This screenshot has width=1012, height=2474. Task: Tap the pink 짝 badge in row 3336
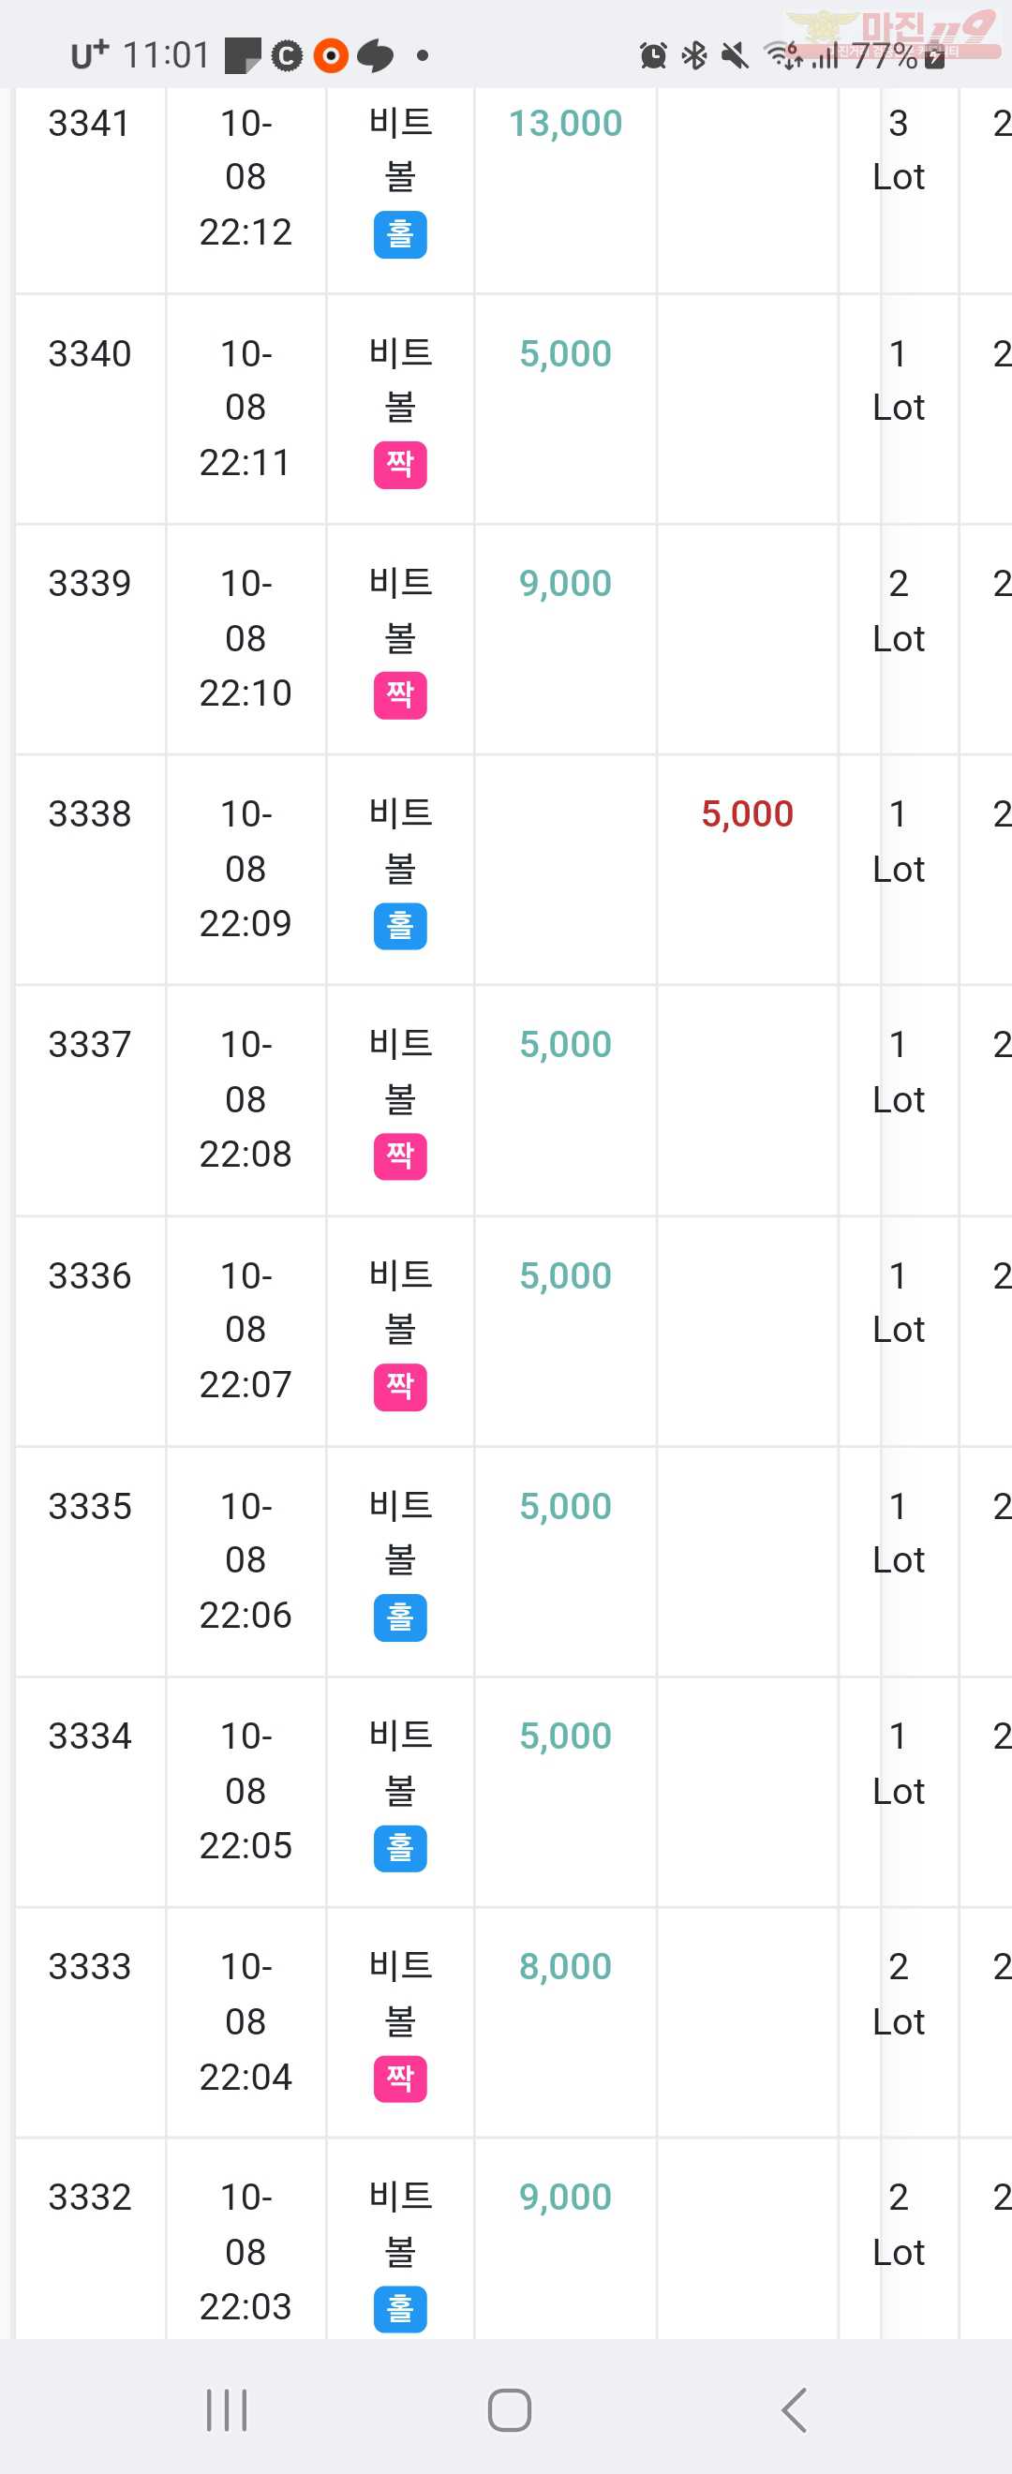399,1387
